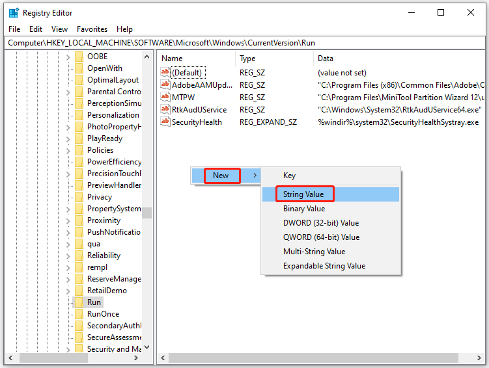Image resolution: width=489 pixels, height=368 pixels.
Task: Click the Personalization folder icon
Action: click(x=79, y=115)
